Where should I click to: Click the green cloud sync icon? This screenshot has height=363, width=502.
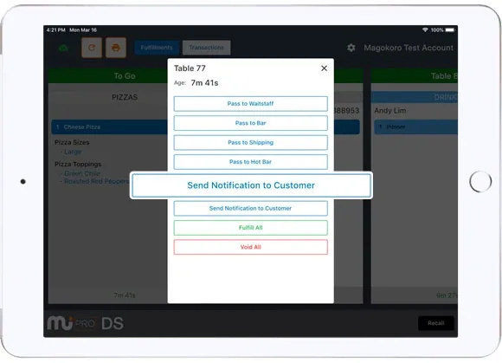pyautogui.click(x=64, y=48)
